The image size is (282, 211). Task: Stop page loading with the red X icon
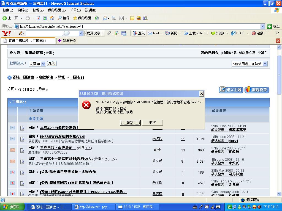tap(38, 18)
